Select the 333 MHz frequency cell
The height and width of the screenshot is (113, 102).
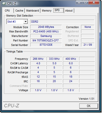54,59
